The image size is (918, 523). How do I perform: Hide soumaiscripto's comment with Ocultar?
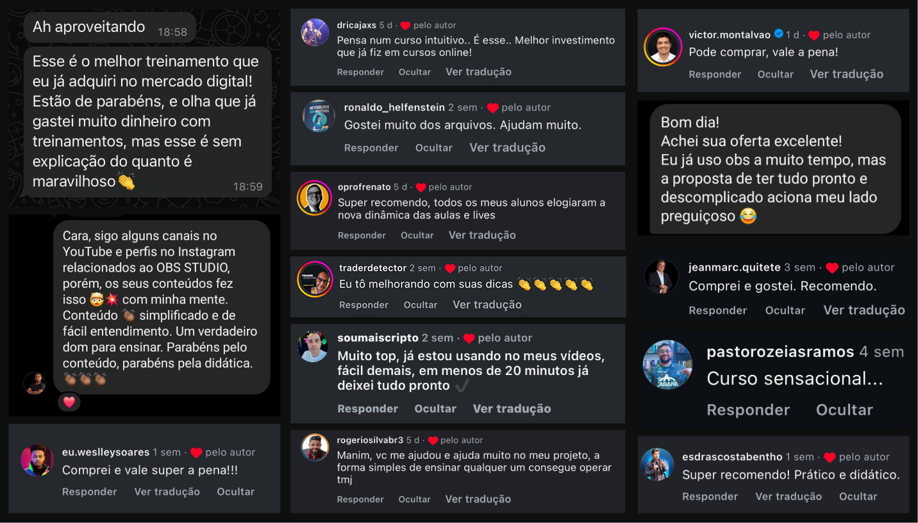pos(435,408)
